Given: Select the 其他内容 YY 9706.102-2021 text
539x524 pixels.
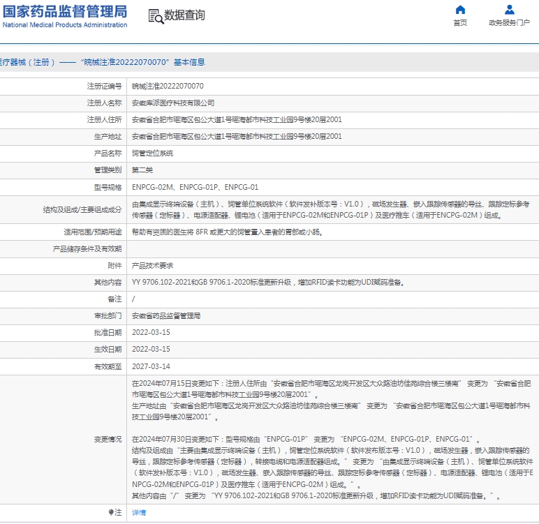Looking at the screenshot, I should pyautogui.click(x=268, y=282).
